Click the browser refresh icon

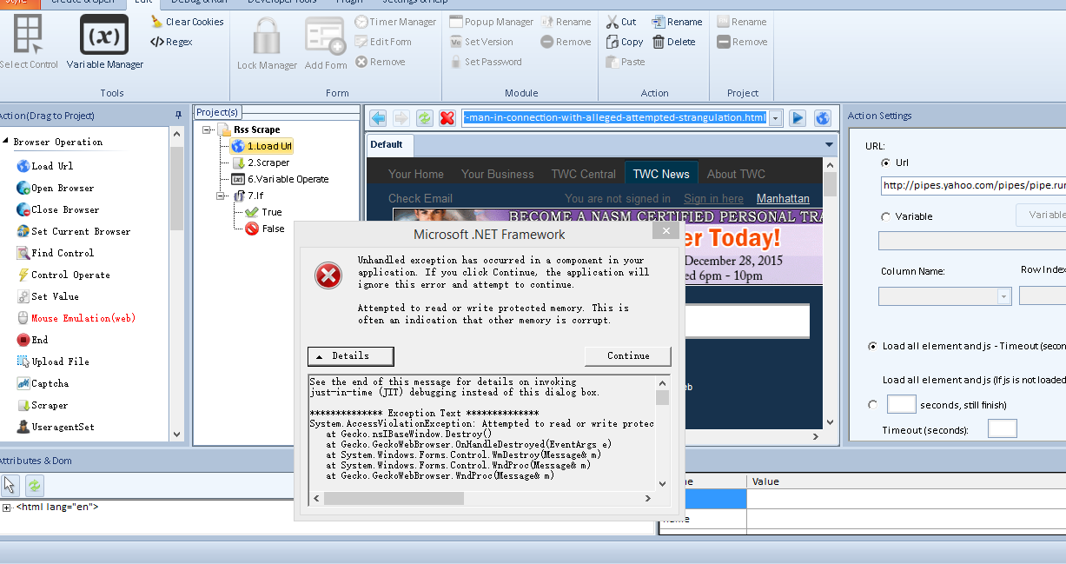point(424,118)
